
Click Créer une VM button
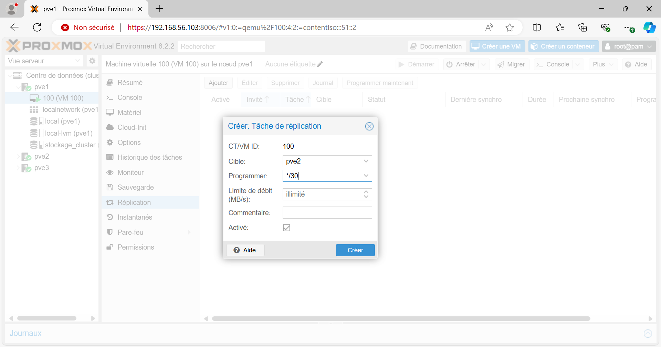click(x=497, y=46)
